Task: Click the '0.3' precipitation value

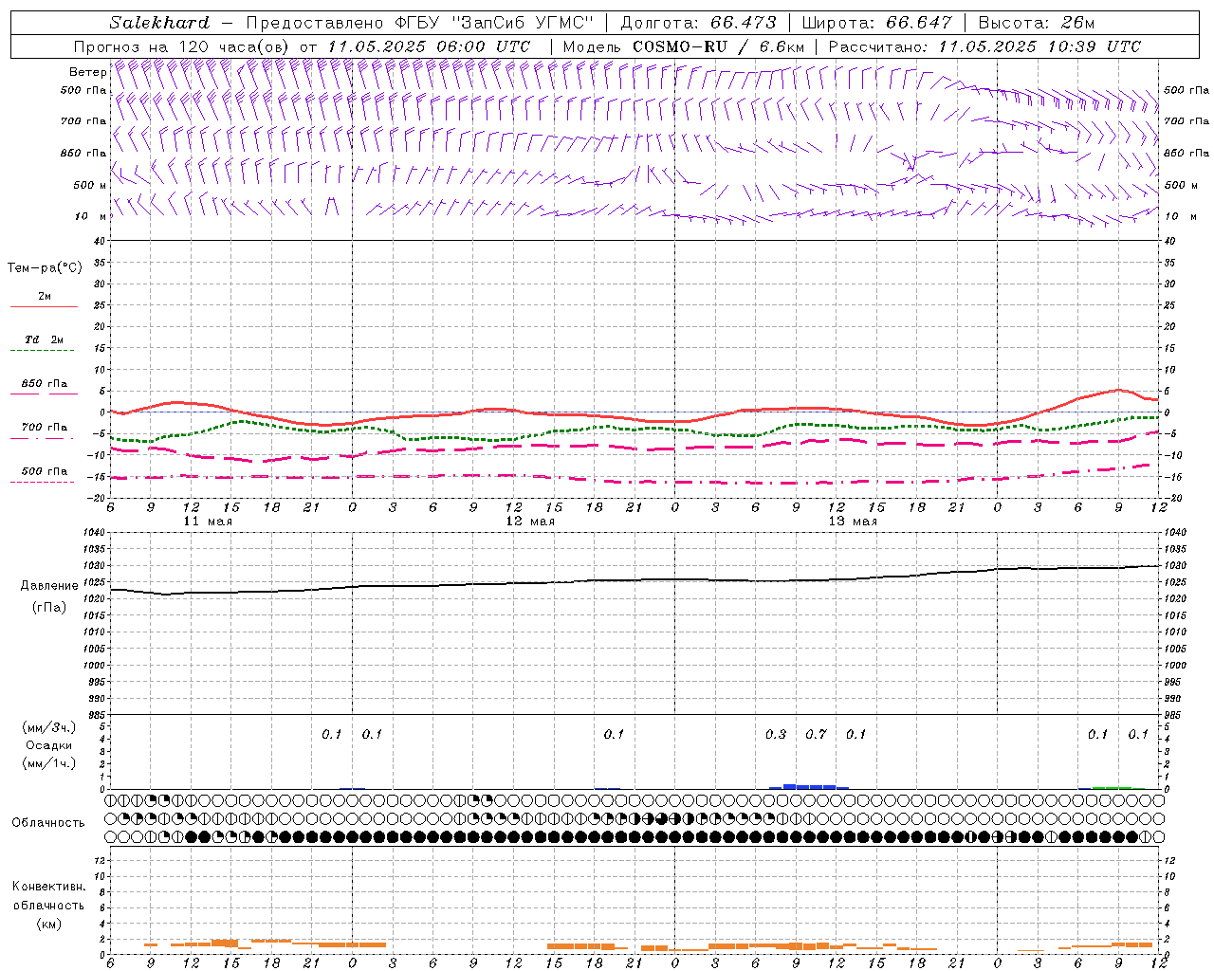Action: point(776,734)
